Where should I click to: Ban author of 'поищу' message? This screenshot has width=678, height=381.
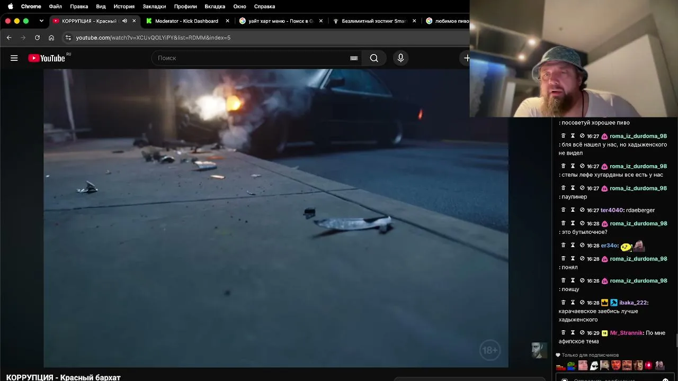pyautogui.click(x=582, y=280)
